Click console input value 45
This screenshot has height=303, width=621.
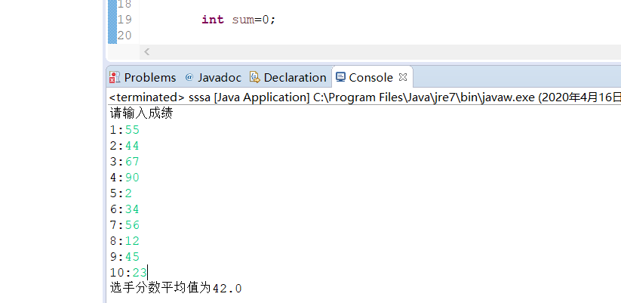point(132,257)
